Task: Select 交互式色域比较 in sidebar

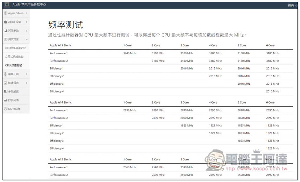Action: pos(14,57)
